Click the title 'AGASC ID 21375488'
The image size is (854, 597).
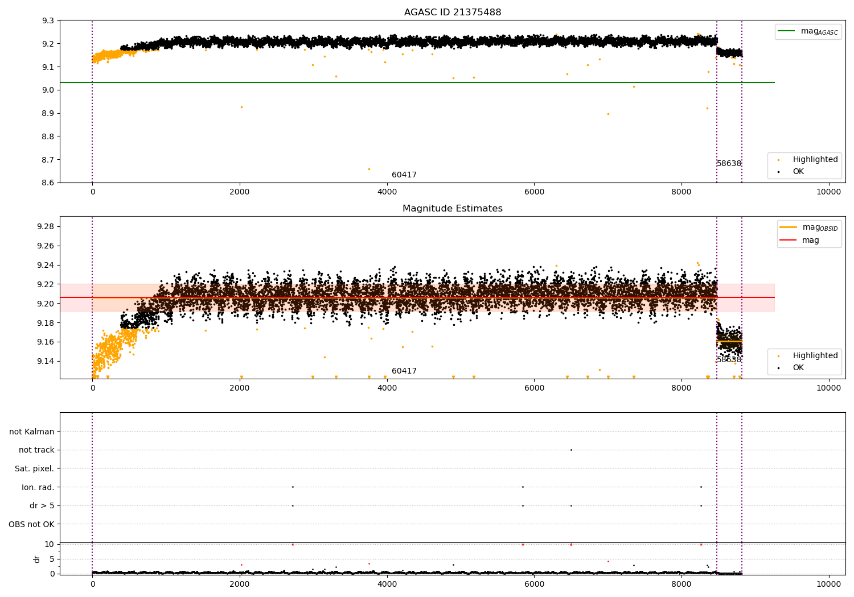click(x=453, y=13)
